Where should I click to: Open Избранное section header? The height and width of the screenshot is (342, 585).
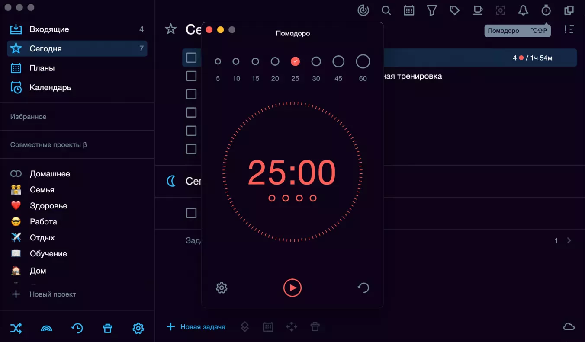click(x=28, y=117)
